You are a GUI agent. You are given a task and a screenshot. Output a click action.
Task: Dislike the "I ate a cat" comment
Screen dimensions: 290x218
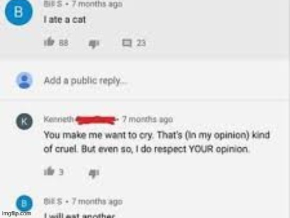pos(94,44)
